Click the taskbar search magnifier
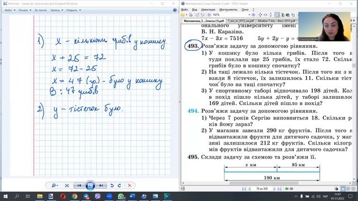358x201 pixels. 17,196
